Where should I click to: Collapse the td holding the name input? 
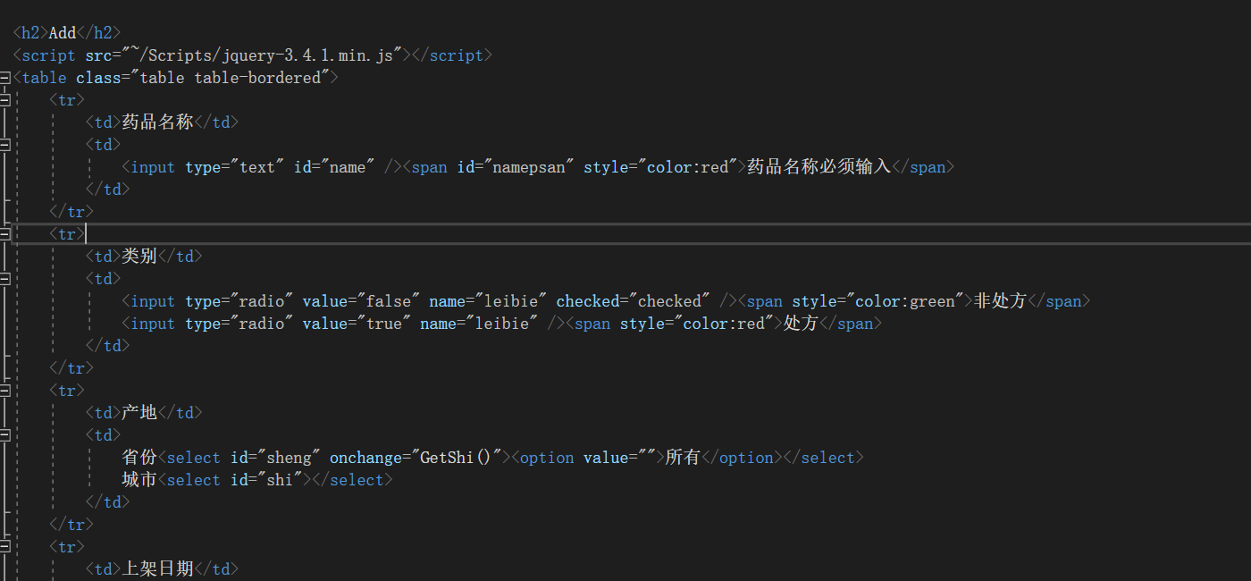[5, 145]
